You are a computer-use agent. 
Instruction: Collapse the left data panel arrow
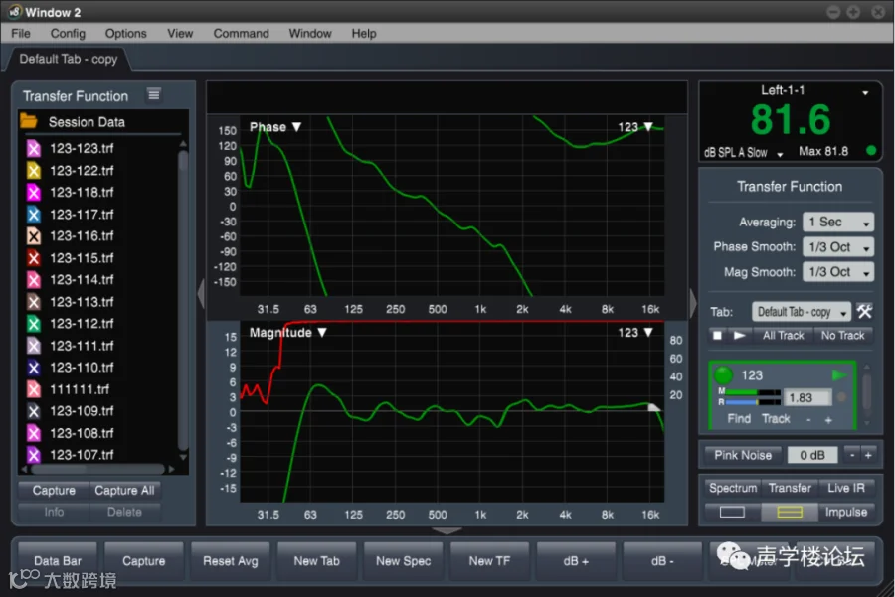201,294
